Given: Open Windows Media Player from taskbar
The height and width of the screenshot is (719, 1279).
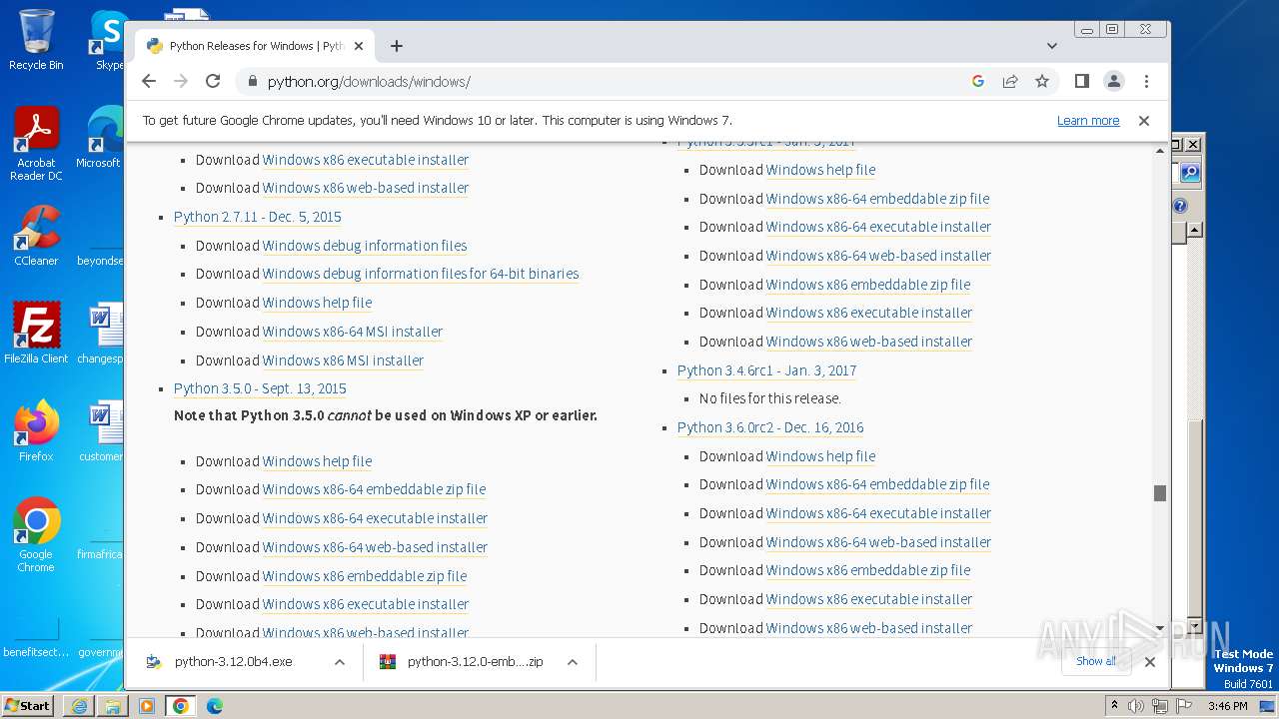Looking at the screenshot, I should coord(147,706).
